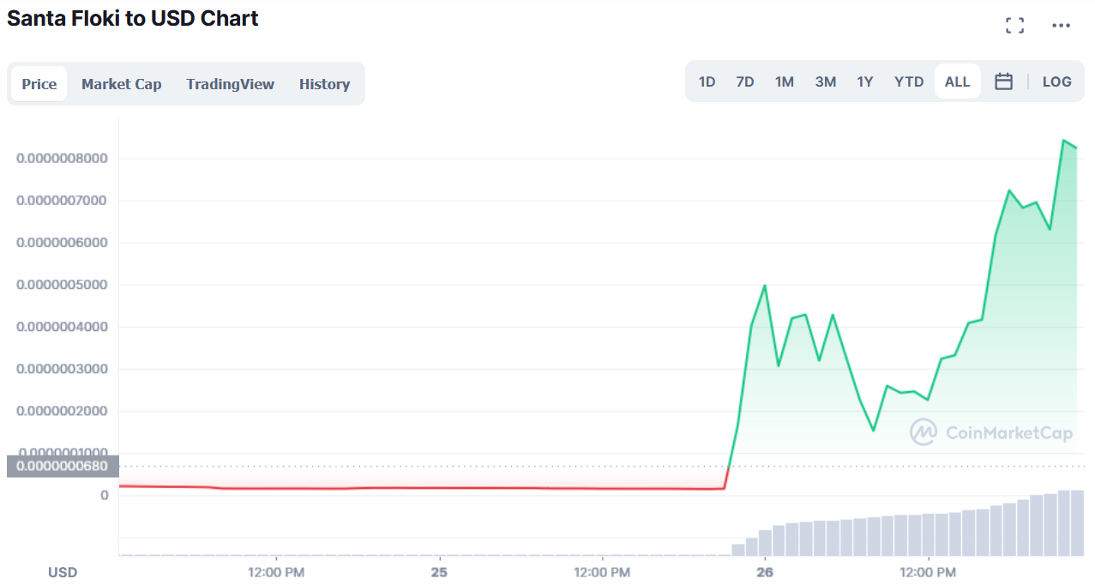The image size is (1095, 585).
Task: Select the 1Y time range
Action: [865, 81]
